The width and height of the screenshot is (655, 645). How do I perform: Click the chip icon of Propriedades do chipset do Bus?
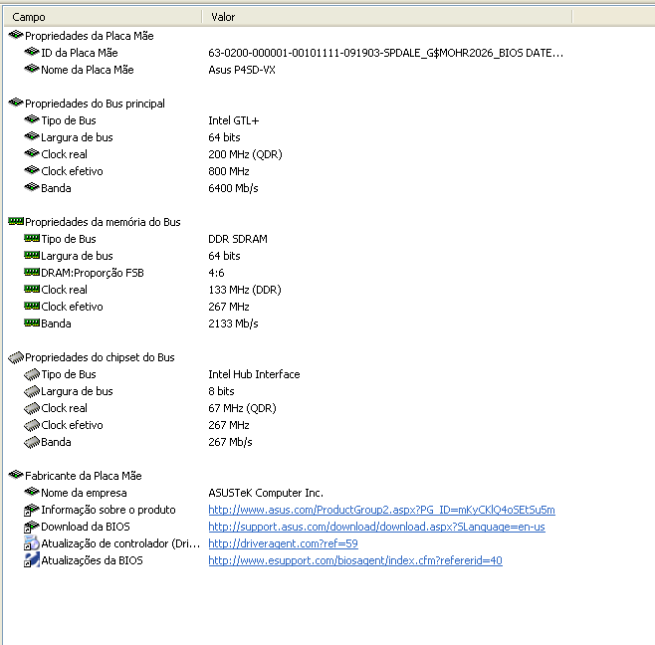click(x=16, y=357)
